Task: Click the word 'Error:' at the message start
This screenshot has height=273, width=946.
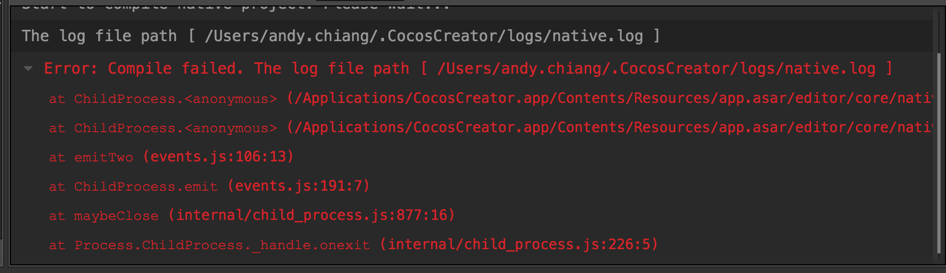Action: (71, 69)
